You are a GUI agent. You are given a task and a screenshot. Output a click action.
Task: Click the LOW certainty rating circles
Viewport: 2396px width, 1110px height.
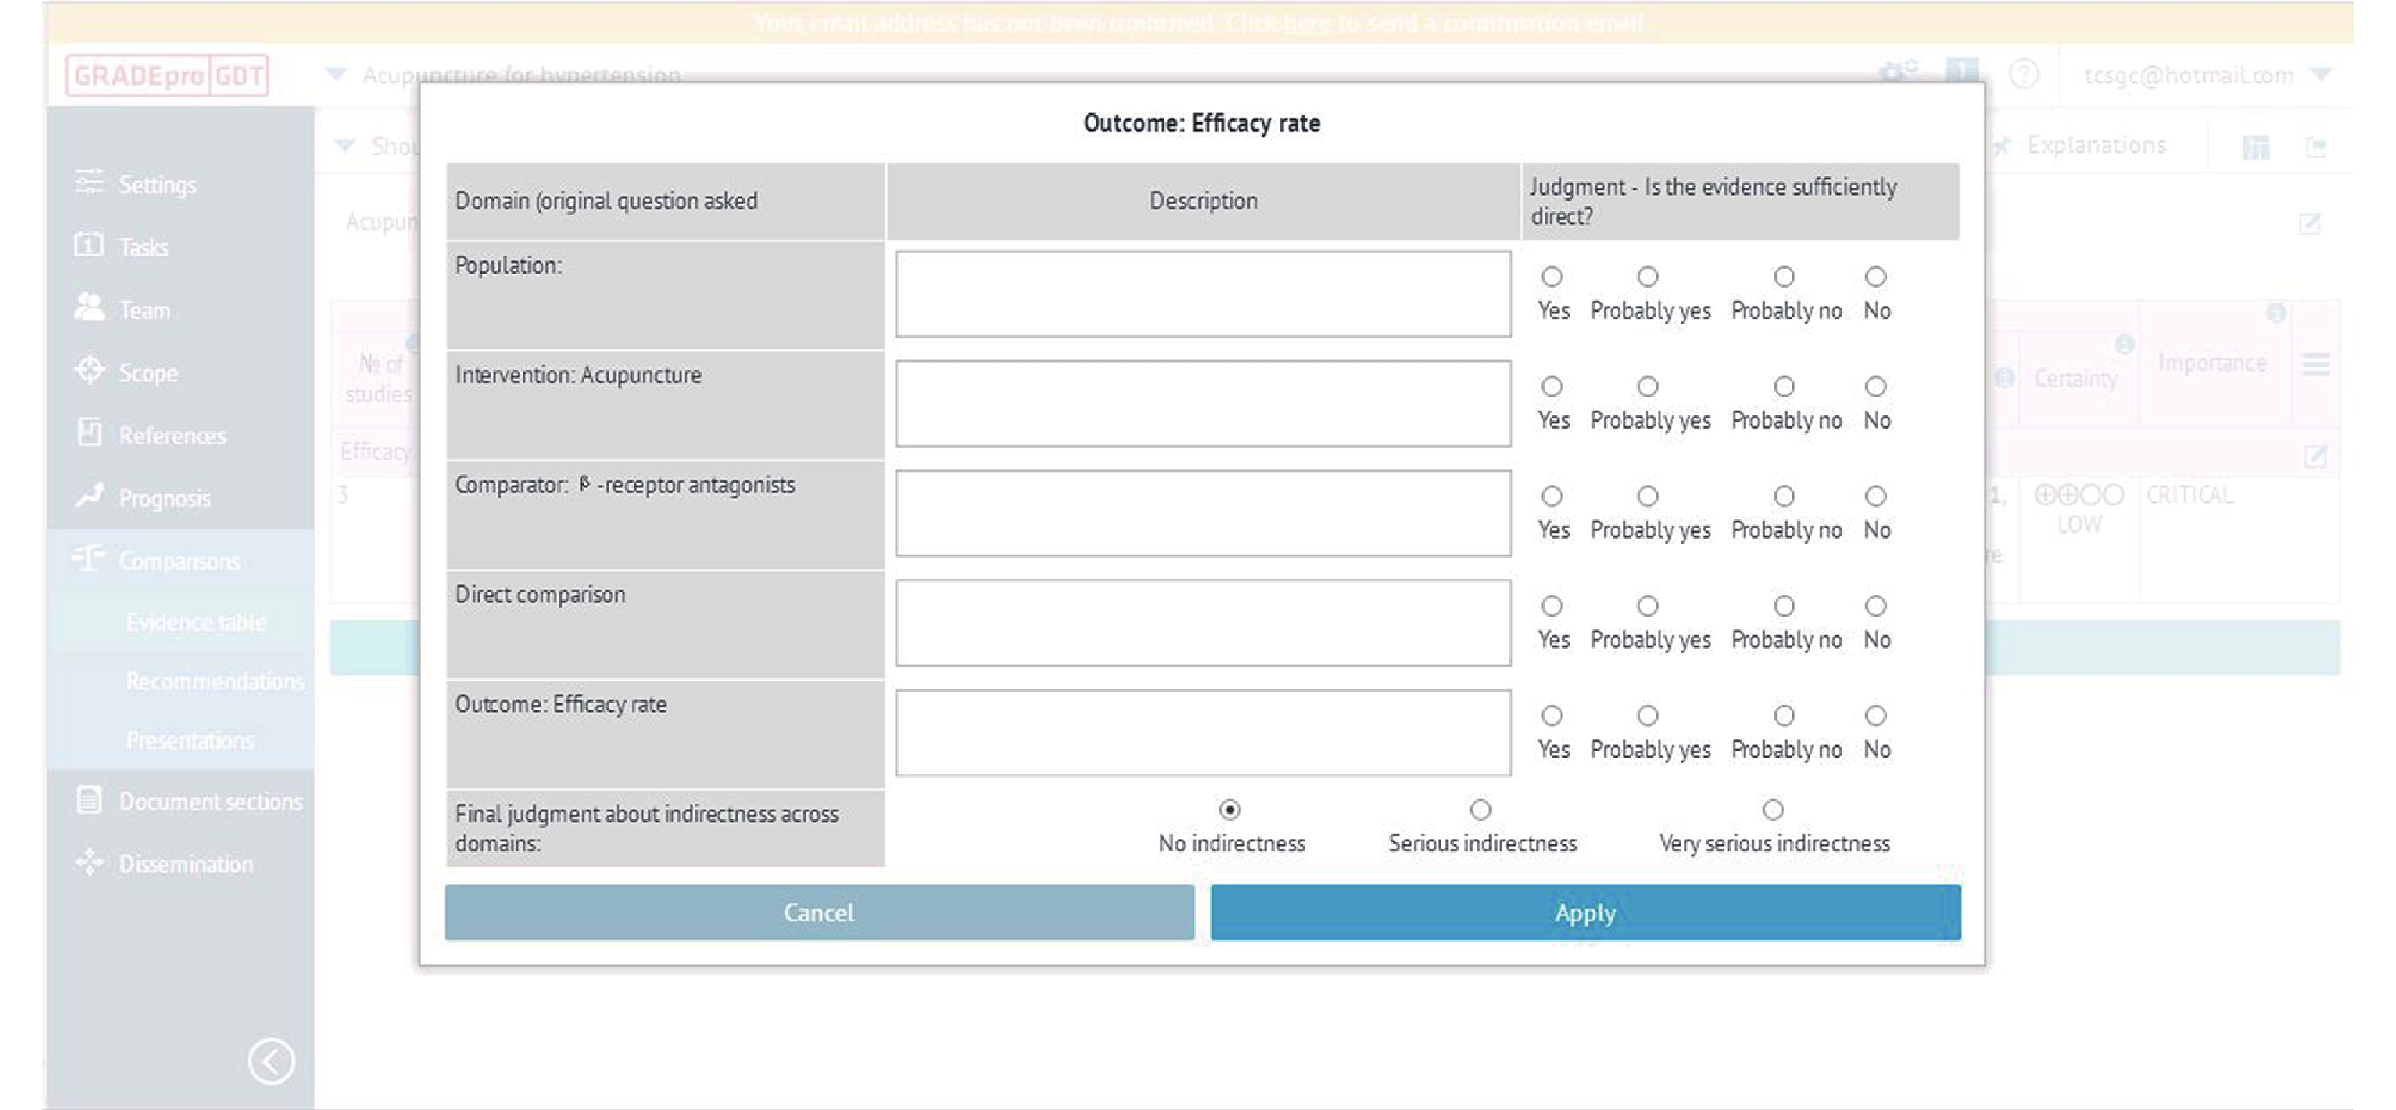point(2079,495)
